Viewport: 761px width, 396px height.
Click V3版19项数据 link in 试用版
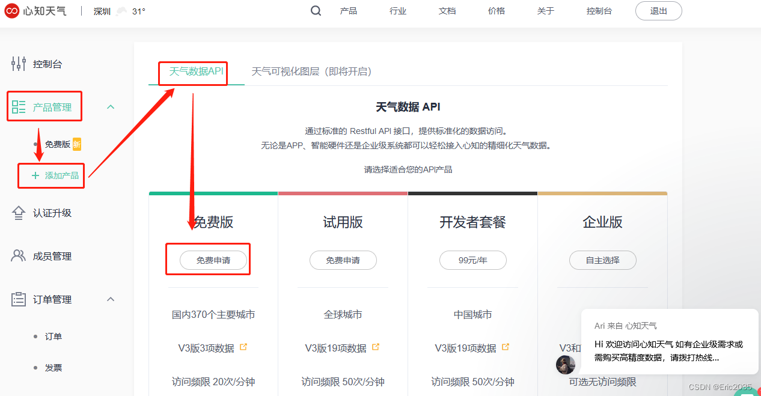click(x=336, y=348)
